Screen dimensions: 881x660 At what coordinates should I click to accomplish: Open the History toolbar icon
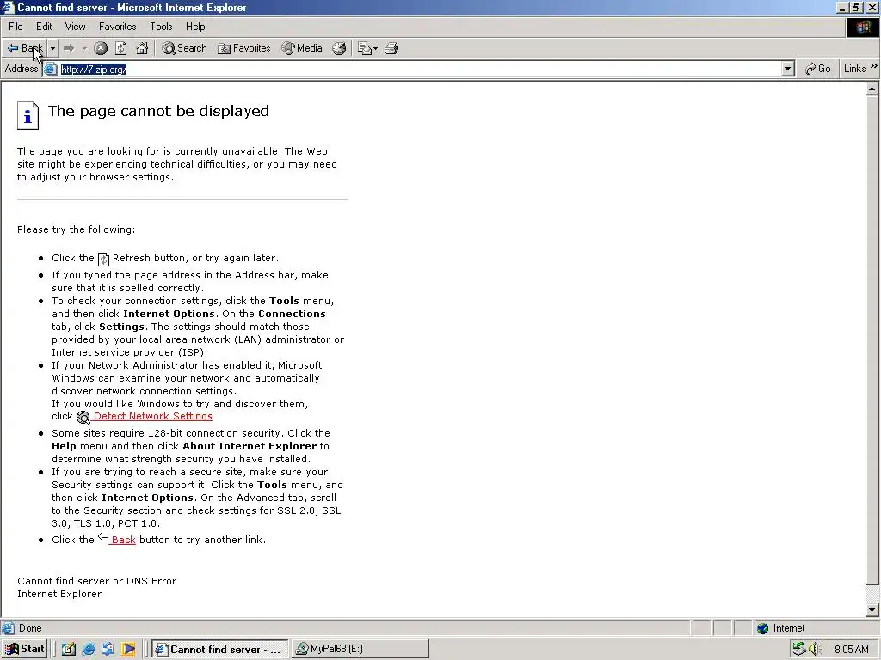pos(339,48)
